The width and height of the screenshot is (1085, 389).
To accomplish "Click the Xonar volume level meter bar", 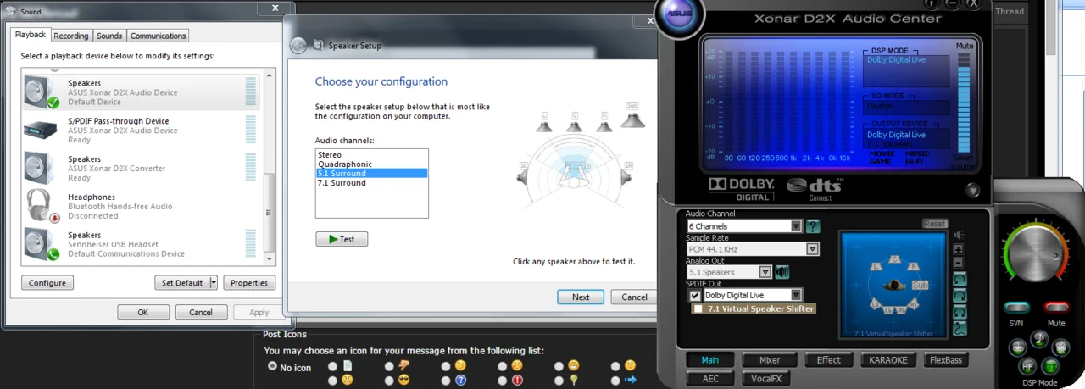I will click(963, 102).
